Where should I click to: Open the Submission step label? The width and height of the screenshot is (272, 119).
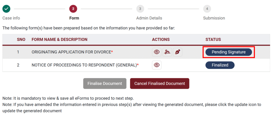(x=214, y=18)
